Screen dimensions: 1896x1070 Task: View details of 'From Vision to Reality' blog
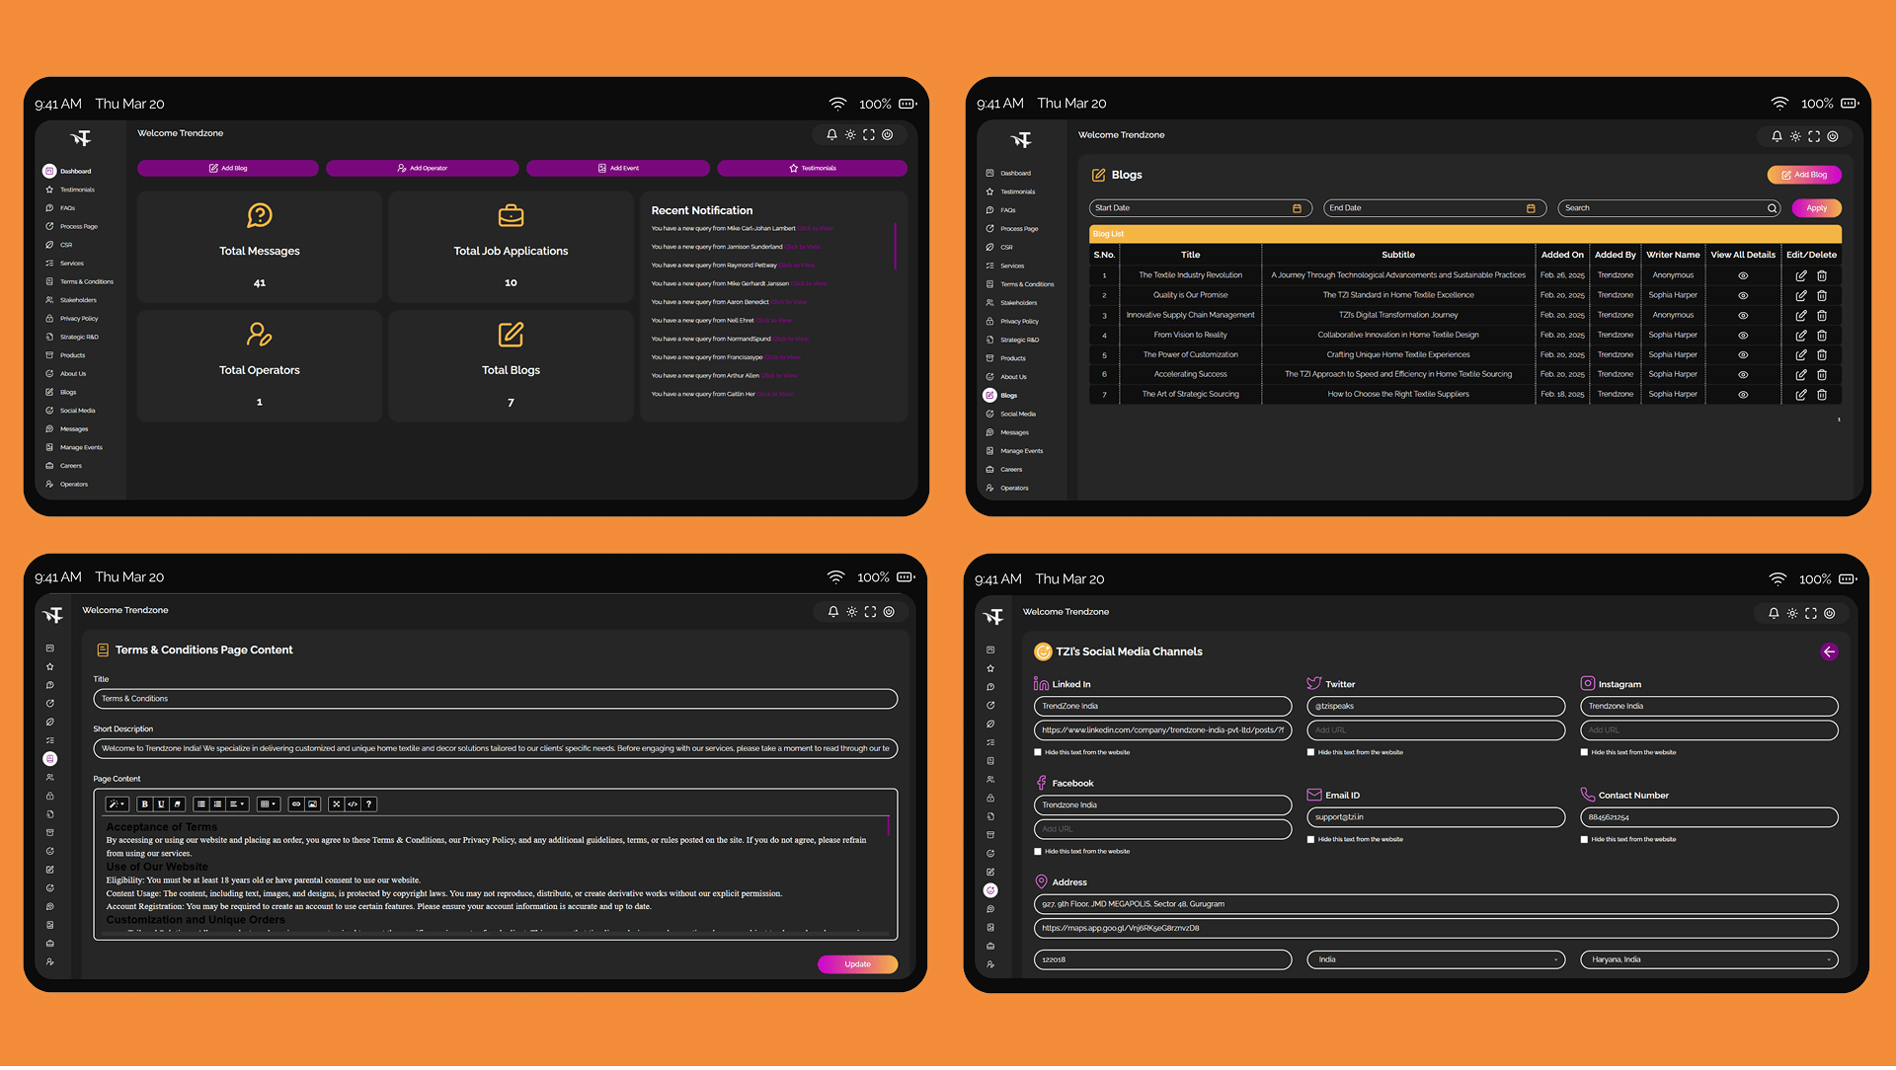[x=1743, y=335]
